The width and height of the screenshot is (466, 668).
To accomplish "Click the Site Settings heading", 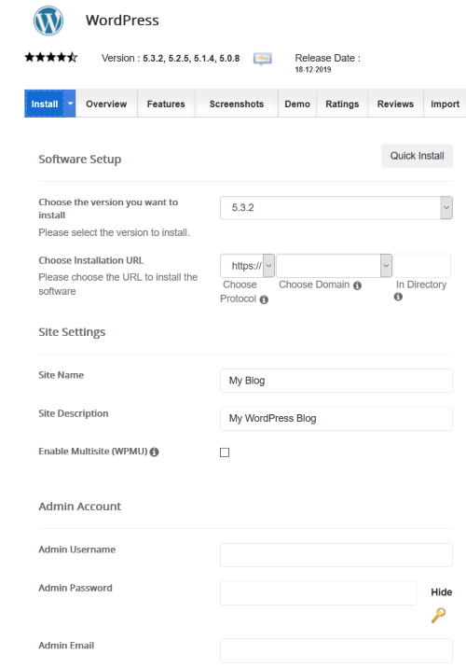I will [x=72, y=332].
